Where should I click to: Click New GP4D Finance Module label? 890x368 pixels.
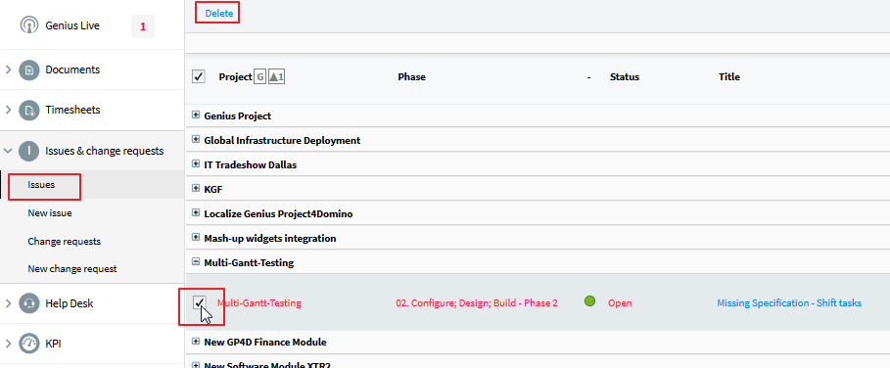265,342
